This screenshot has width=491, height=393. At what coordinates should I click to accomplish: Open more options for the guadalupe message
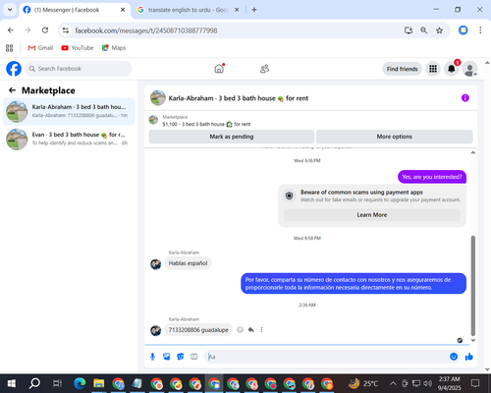261,330
